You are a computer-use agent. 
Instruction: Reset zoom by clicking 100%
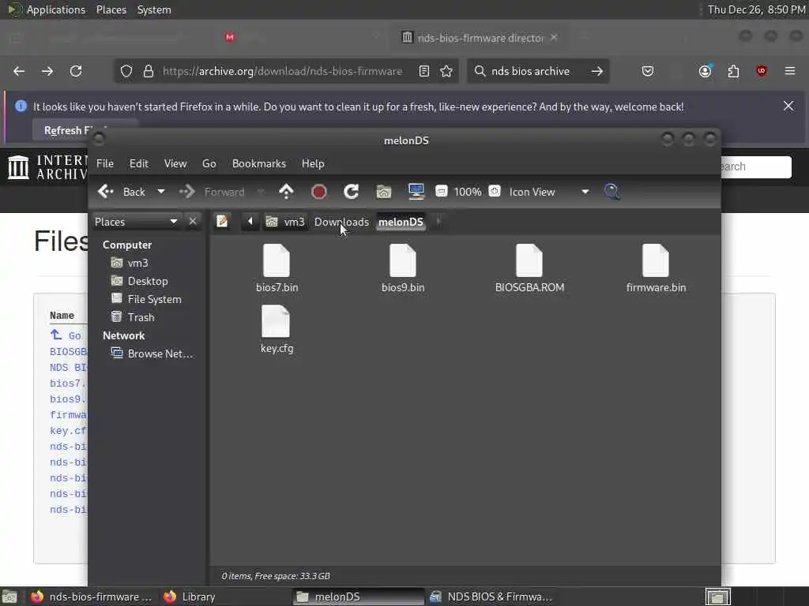(468, 192)
